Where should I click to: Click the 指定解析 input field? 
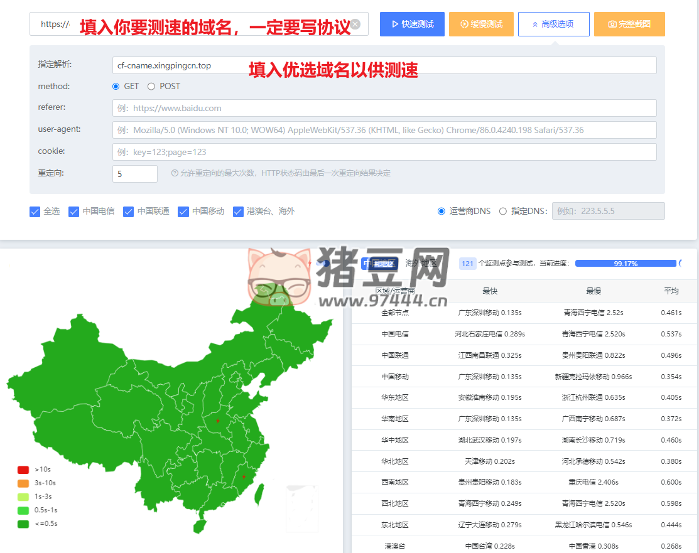(x=384, y=65)
